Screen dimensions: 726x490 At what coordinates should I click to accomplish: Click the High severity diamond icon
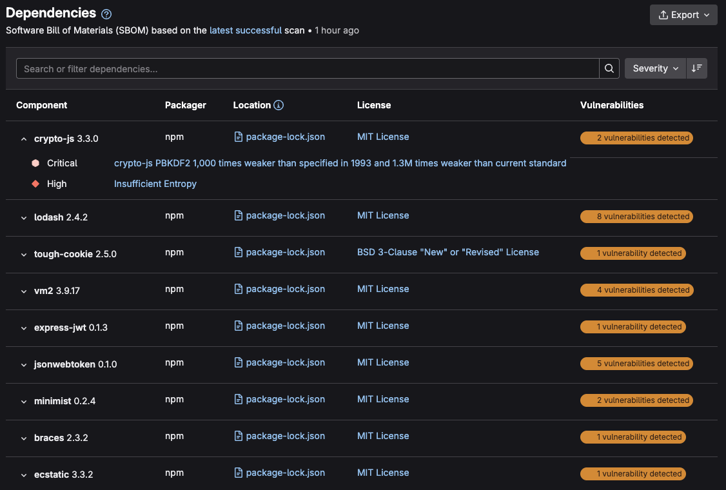click(36, 184)
